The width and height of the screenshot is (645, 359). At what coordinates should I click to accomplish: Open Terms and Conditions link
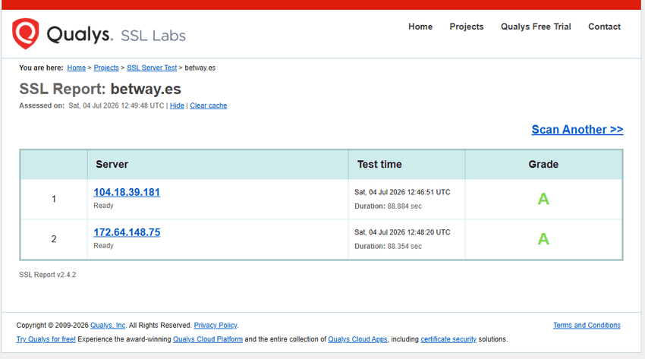click(587, 326)
